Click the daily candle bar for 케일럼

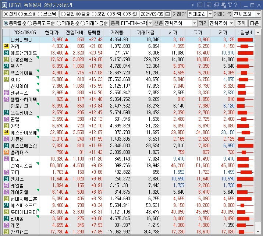point(245,186)
